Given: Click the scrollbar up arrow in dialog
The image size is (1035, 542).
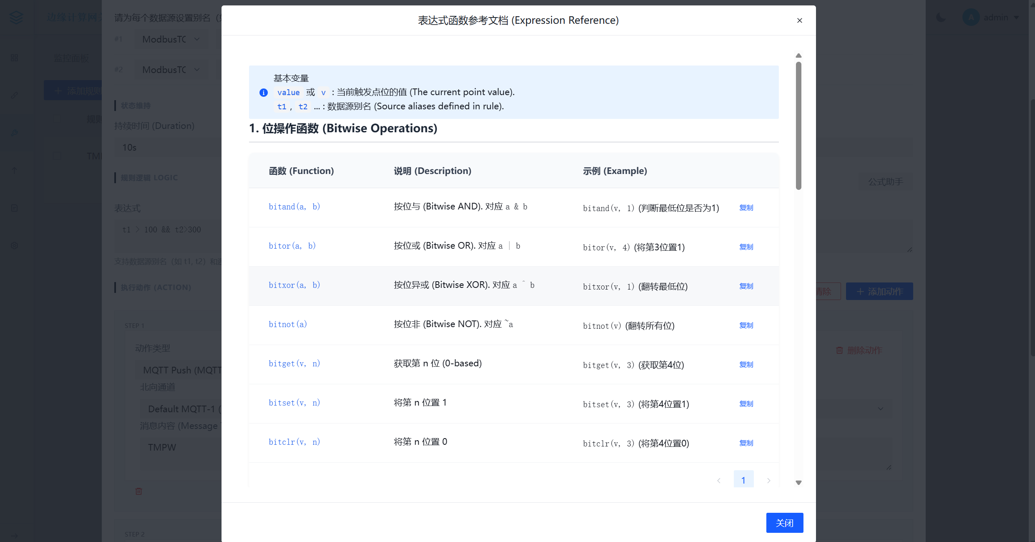Looking at the screenshot, I should click(798, 55).
